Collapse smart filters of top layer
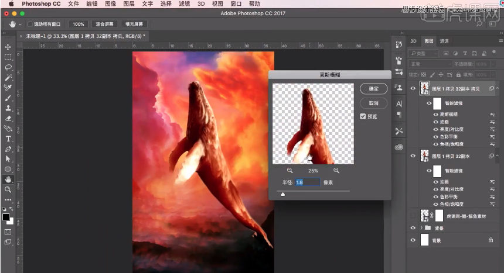Viewport: 504px width, 273px height. point(497,88)
